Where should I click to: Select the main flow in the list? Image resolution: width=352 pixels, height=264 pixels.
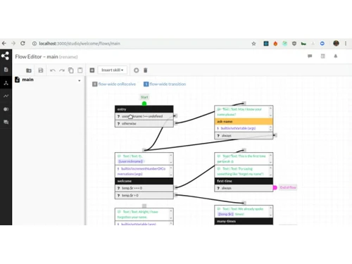point(27,80)
